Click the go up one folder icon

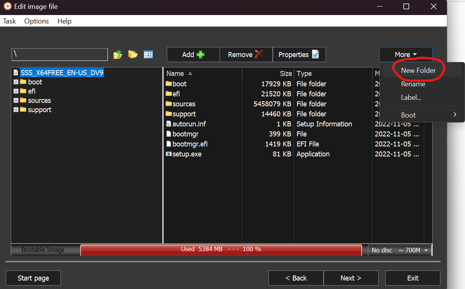point(118,55)
